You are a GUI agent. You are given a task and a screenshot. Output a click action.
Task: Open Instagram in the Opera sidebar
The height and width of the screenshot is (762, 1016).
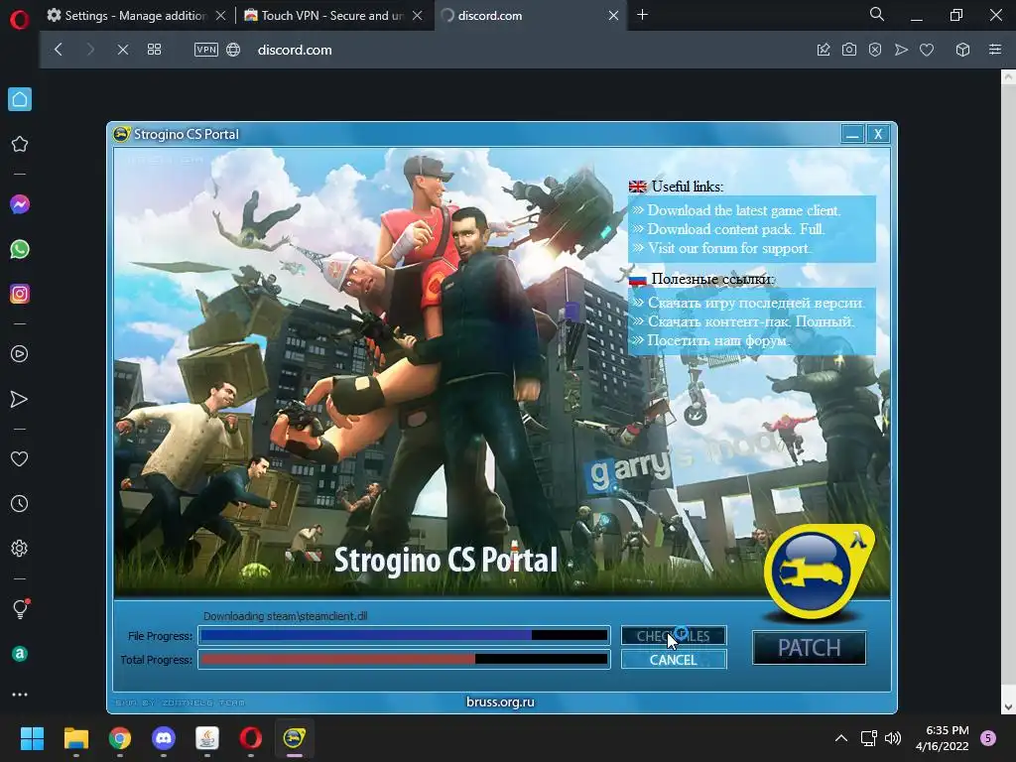point(20,294)
